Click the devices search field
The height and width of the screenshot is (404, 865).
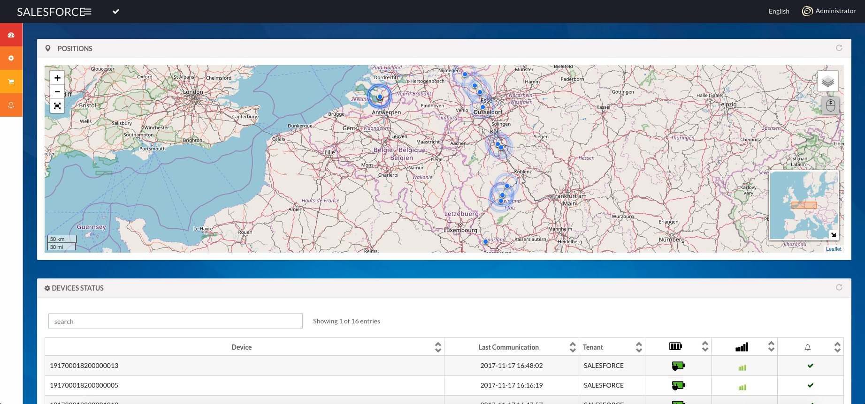pos(176,321)
